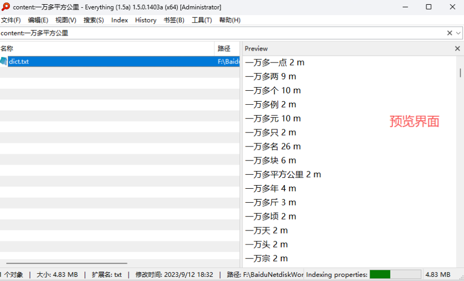
Task: Sort results by the 路径 column header
Action: 227,48
